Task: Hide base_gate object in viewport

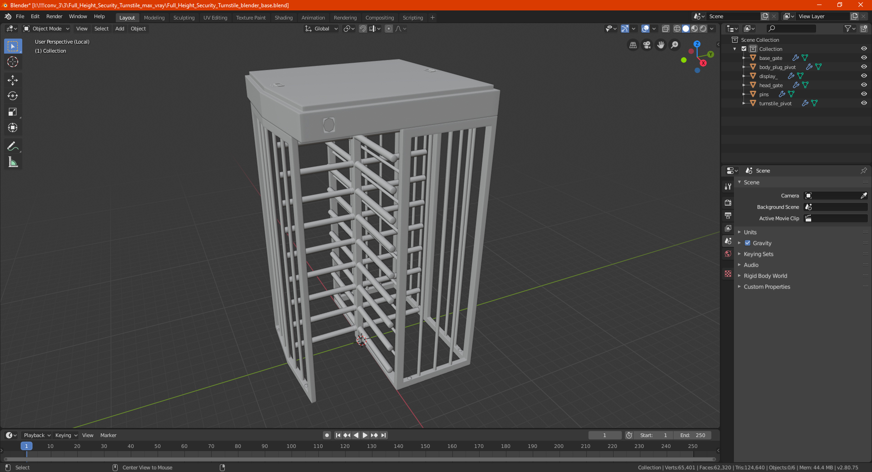Action: click(x=863, y=58)
